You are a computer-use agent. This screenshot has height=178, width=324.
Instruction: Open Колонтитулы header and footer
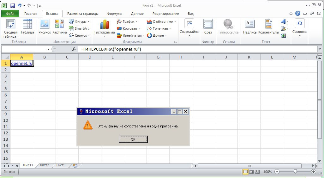click(268, 27)
